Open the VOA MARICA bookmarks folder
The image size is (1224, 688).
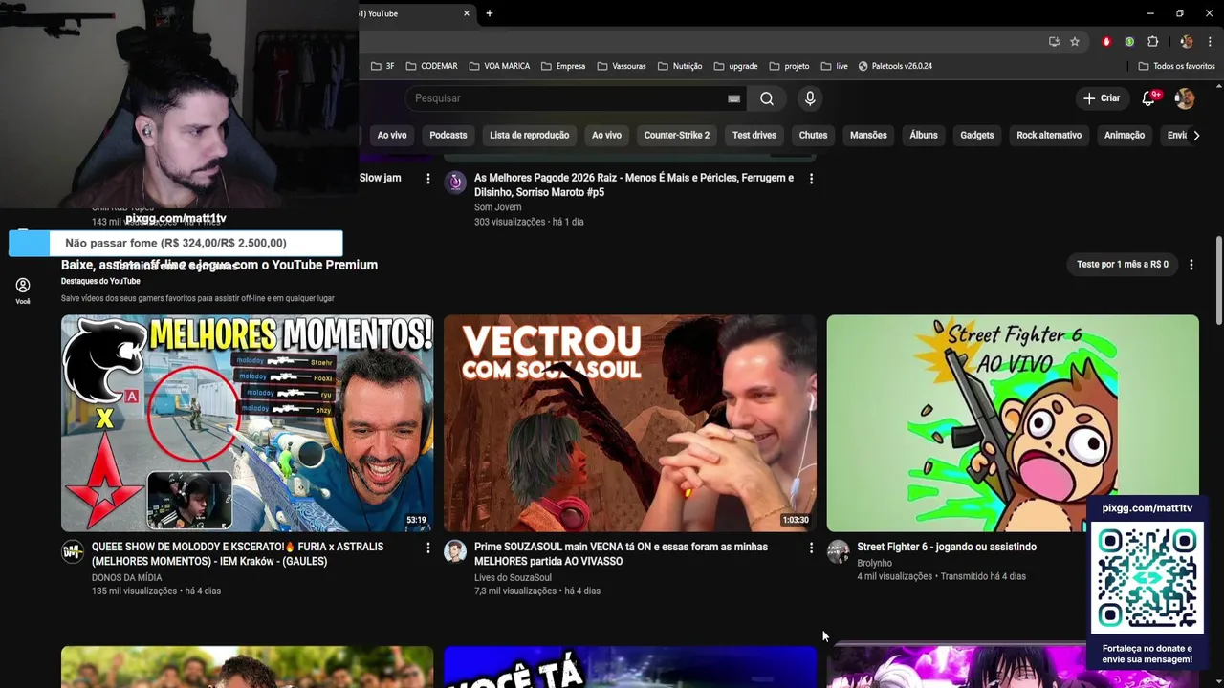499,66
